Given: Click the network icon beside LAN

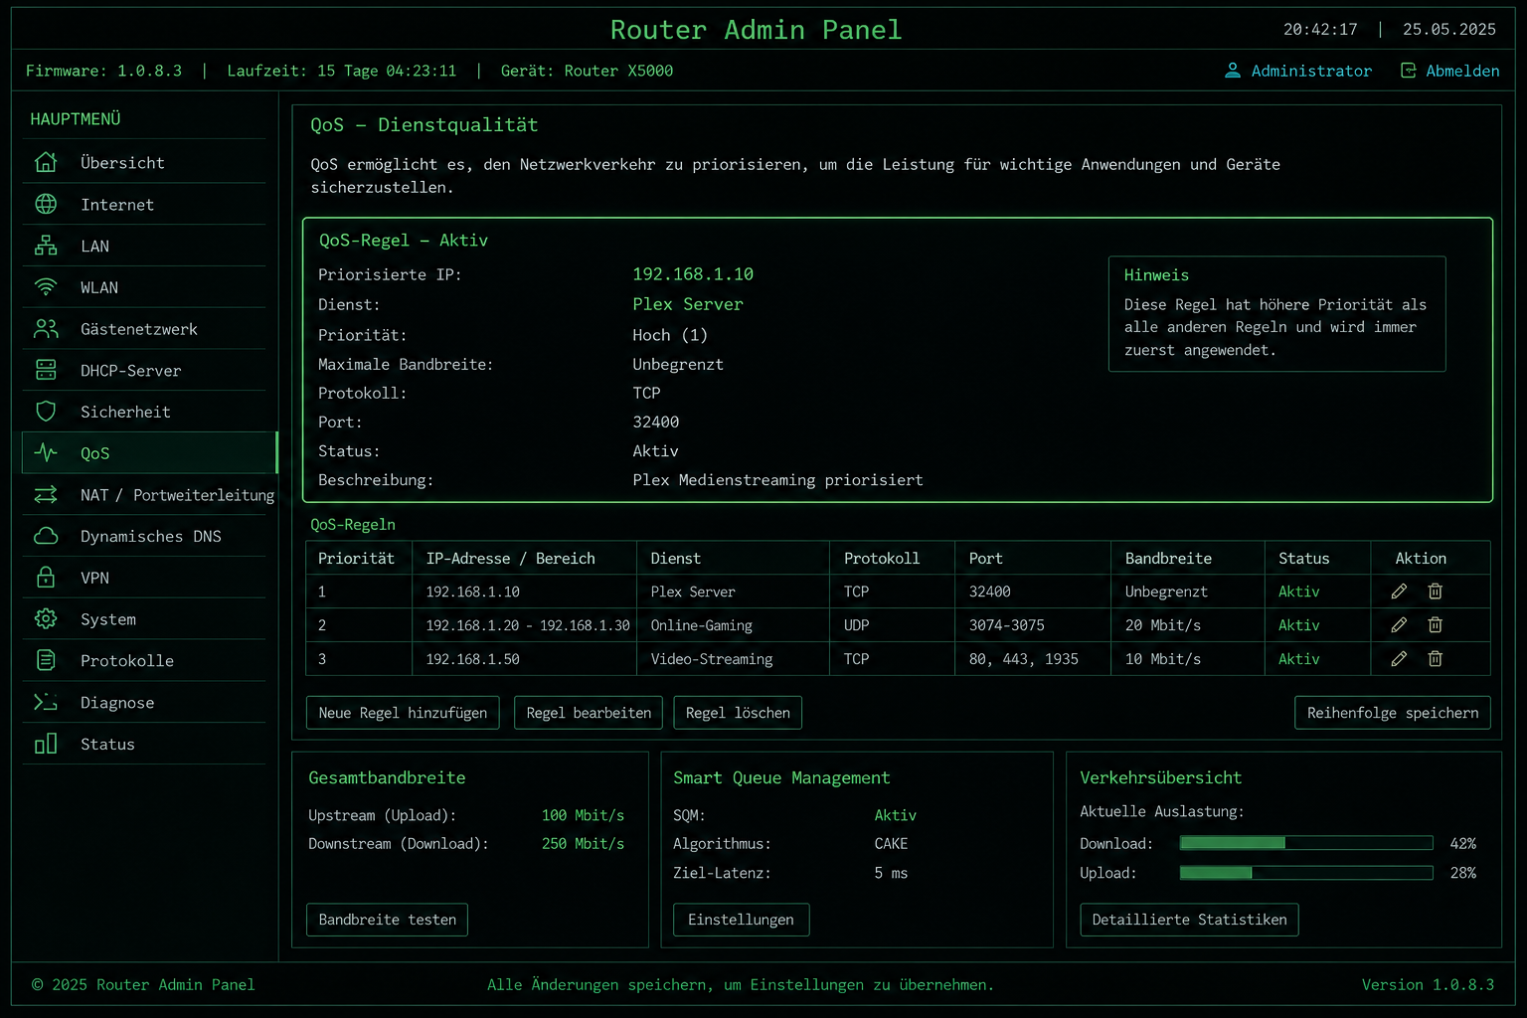Looking at the screenshot, I should click(x=46, y=246).
